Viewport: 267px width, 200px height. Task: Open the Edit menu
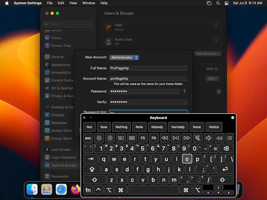tap(61, 3)
